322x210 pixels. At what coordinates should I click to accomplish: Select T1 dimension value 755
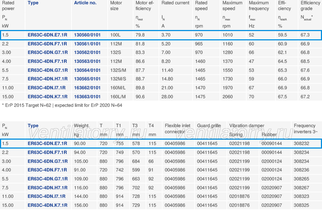point(120,144)
